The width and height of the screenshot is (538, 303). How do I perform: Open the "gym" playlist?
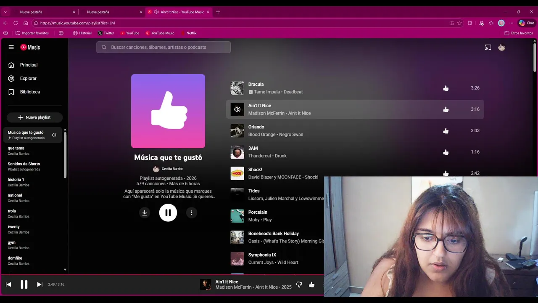[x=32, y=245]
